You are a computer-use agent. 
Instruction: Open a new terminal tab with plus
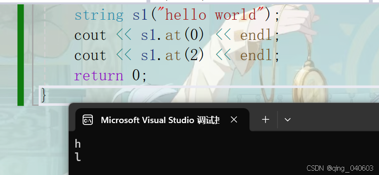click(x=265, y=119)
